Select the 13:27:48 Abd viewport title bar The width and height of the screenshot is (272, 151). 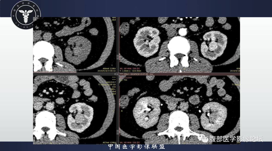pos(180,74)
